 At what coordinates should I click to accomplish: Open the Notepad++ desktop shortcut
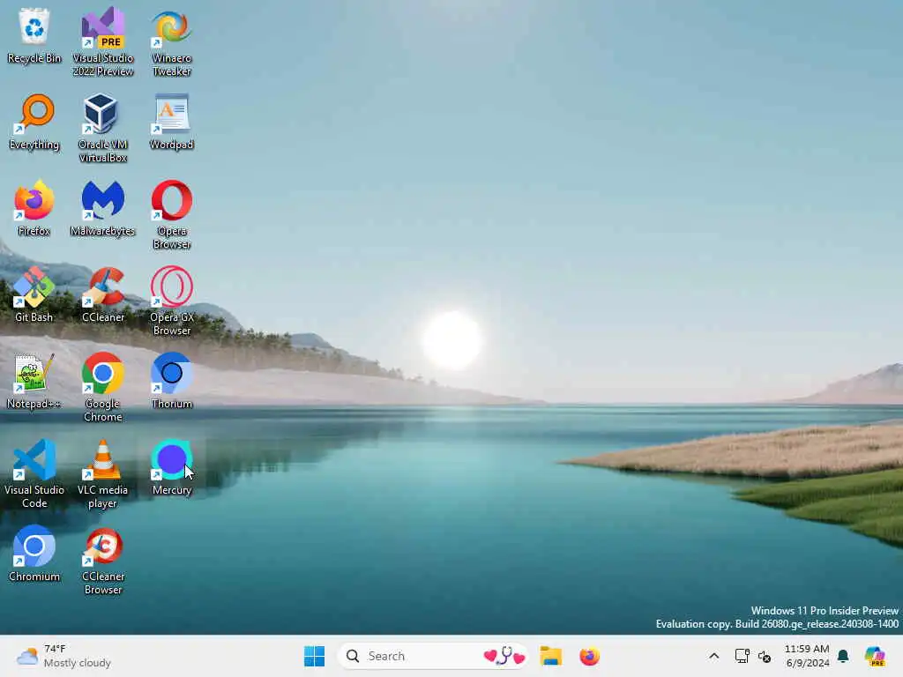click(34, 382)
